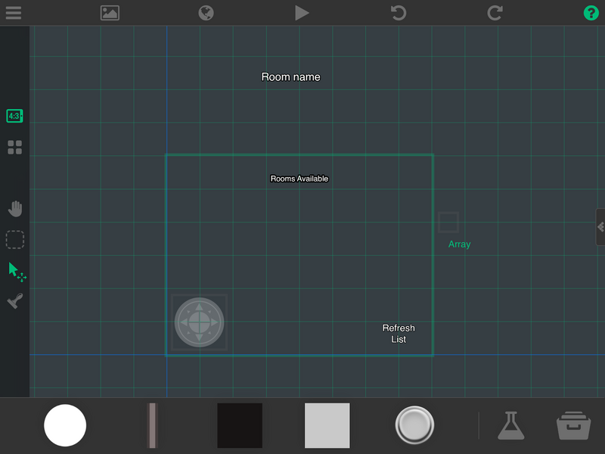Image resolution: width=605 pixels, height=454 pixels.
Task: Pick the white circle object
Action: (x=65, y=425)
